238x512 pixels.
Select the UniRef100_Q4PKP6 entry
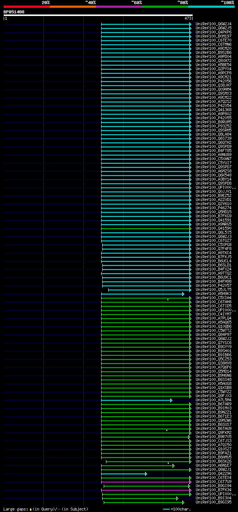213,32
